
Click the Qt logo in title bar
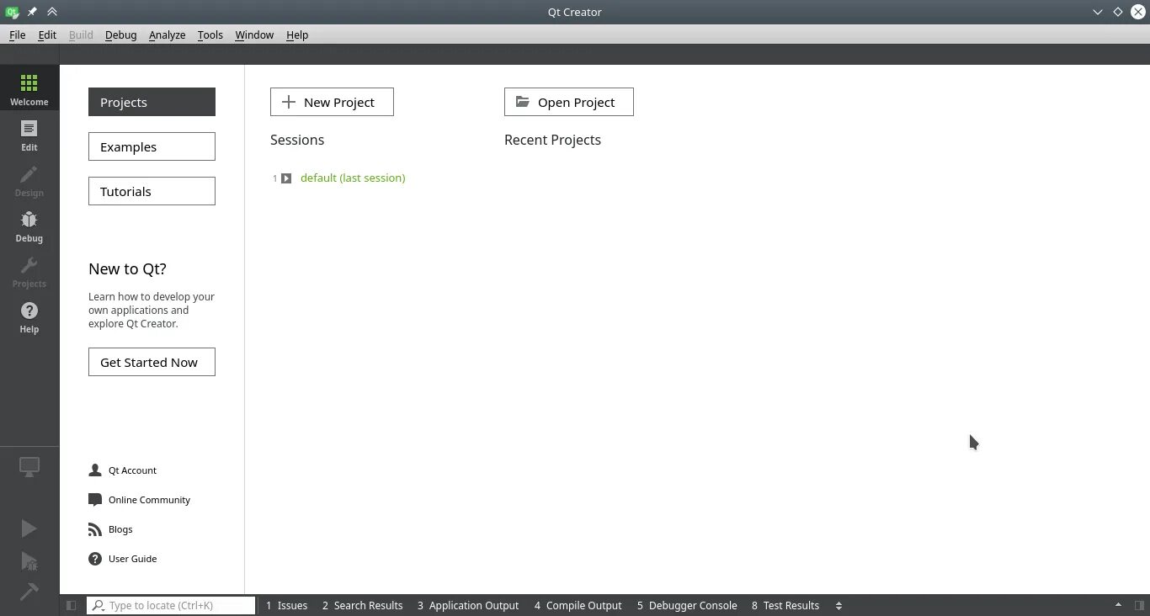(x=12, y=12)
